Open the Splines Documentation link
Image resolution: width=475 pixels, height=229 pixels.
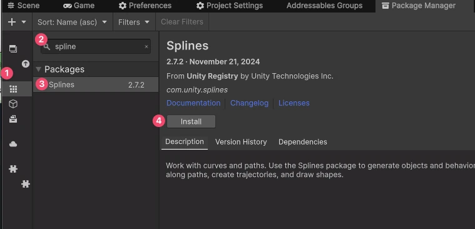pos(193,103)
